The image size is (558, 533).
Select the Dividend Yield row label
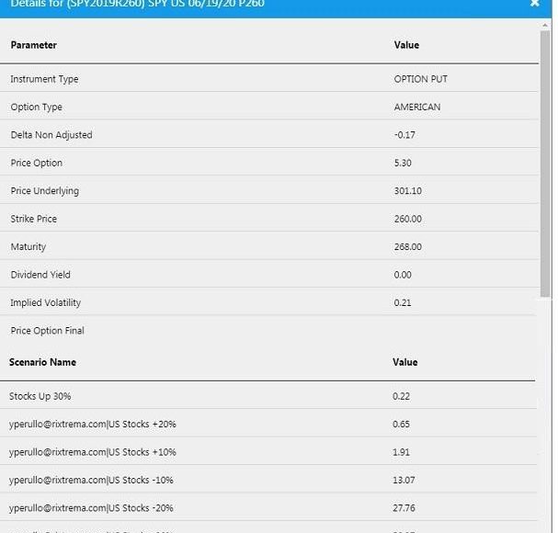40,275
